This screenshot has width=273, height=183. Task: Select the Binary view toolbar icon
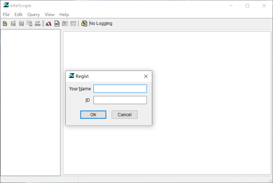pos(57,24)
